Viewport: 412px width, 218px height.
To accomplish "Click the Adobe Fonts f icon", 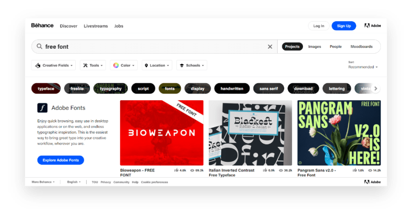I will (42, 108).
